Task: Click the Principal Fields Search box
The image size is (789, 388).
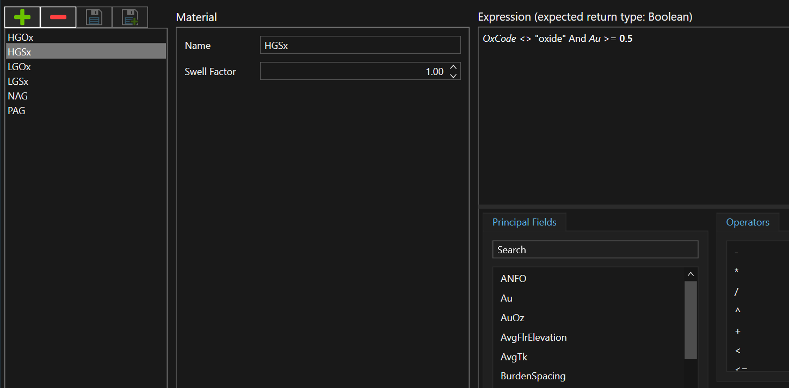Action: (x=595, y=250)
